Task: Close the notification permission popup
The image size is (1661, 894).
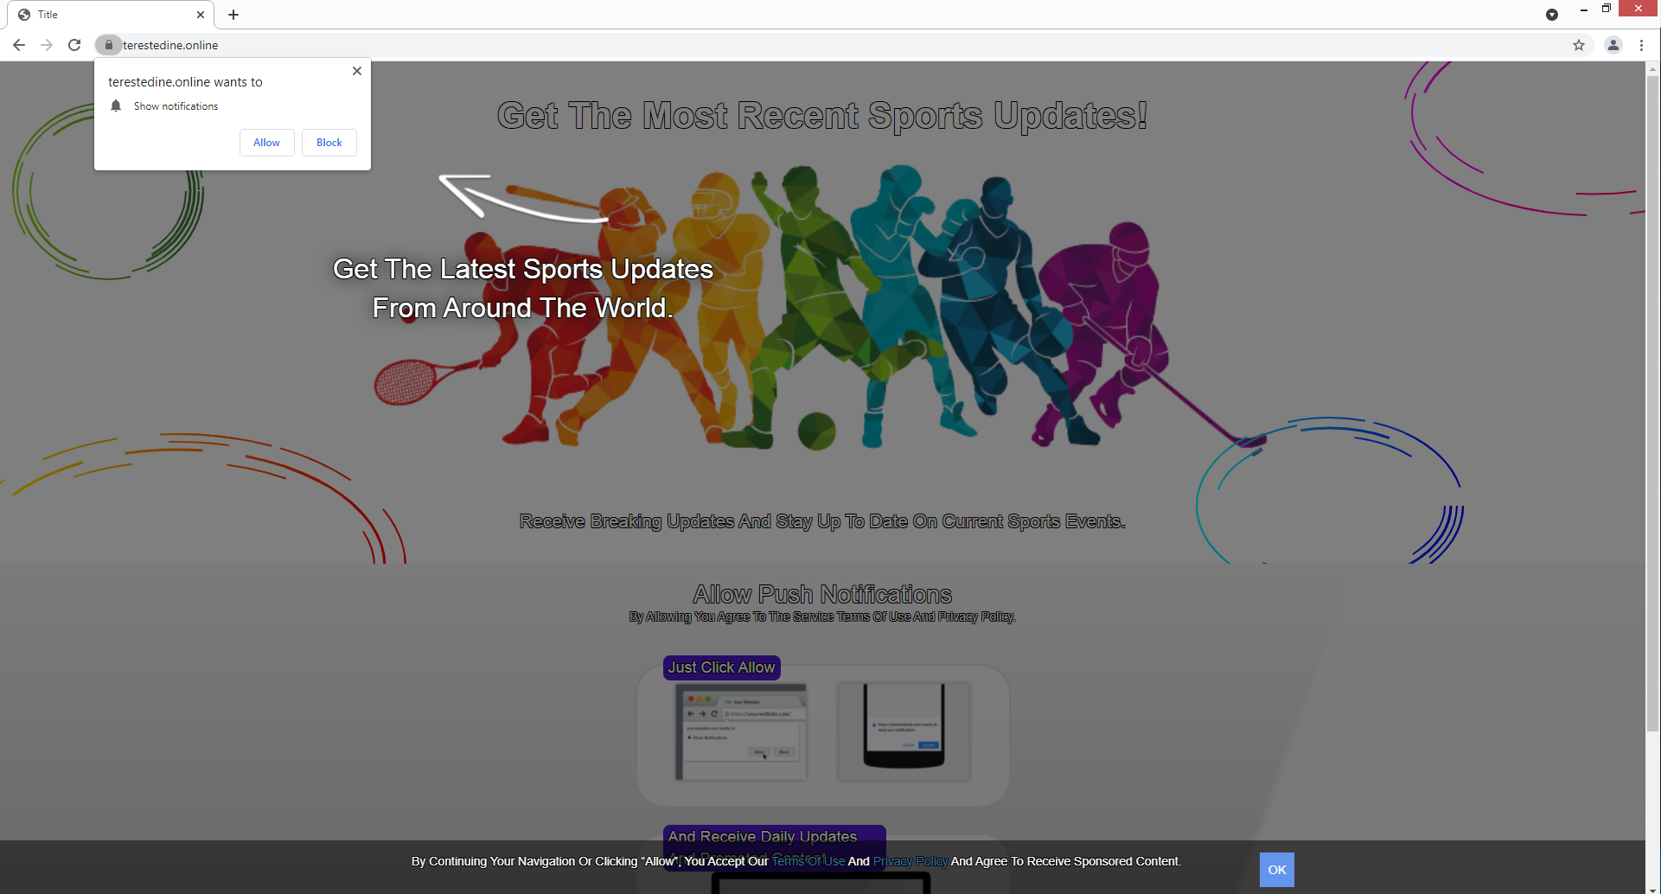Action: pyautogui.click(x=357, y=71)
